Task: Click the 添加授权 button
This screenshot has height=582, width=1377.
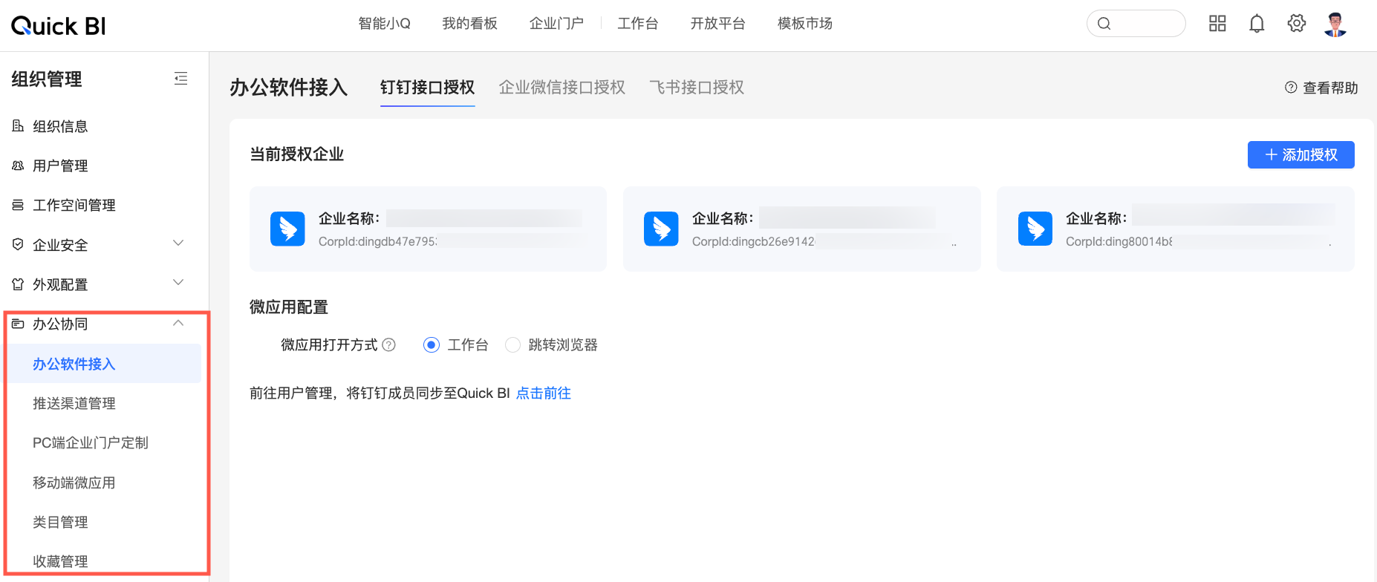Action: coord(1301,154)
